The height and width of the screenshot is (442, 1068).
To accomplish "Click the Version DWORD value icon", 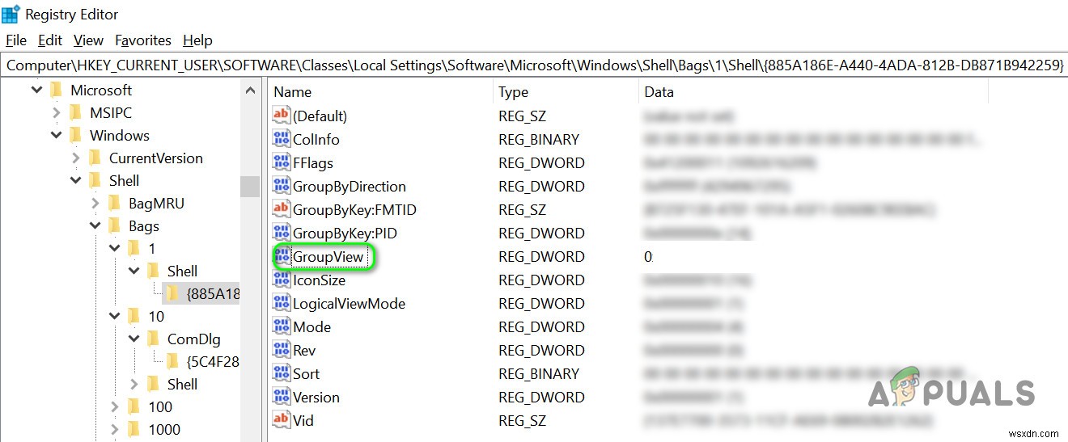I will coord(282,397).
